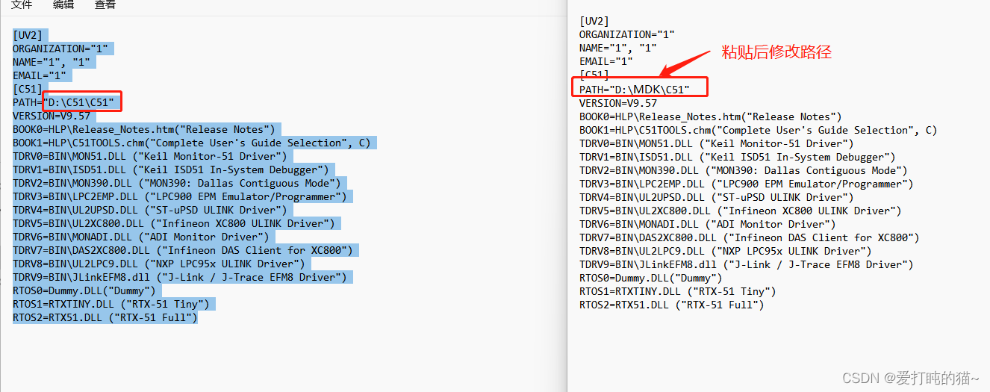Screen dimensions: 990x392
Task: Click NAME="1", "1" line in left window
Action: (51, 62)
